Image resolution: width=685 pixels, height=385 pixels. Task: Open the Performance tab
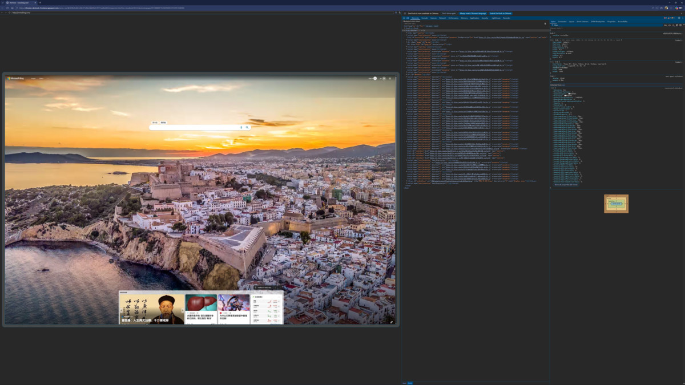[x=453, y=18]
